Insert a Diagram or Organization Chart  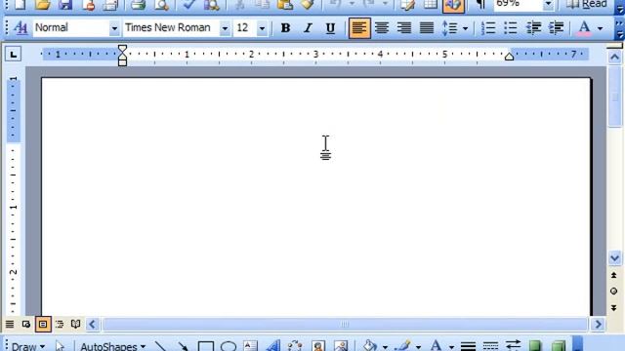tap(295, 346)
